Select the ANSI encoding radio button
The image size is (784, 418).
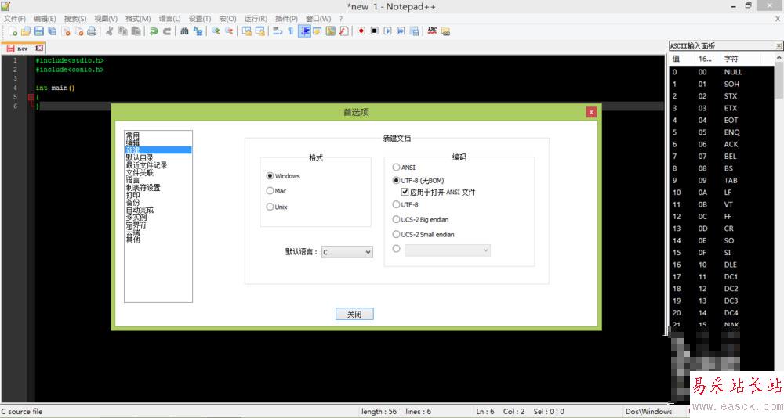click(396, 168)
